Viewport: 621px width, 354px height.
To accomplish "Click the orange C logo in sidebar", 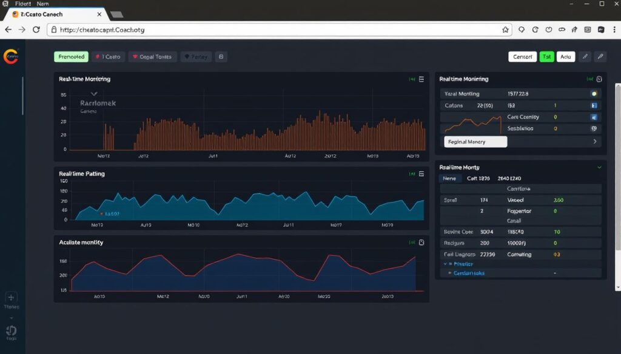I will point(11,56).
